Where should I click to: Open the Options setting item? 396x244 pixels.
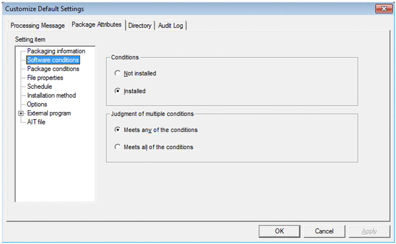point(37,104)
